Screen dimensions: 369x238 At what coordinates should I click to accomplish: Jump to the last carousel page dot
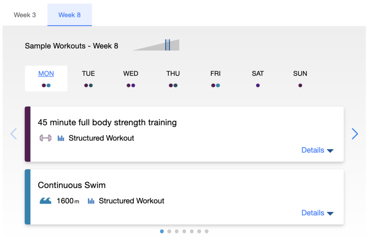[x=206, y=232]
